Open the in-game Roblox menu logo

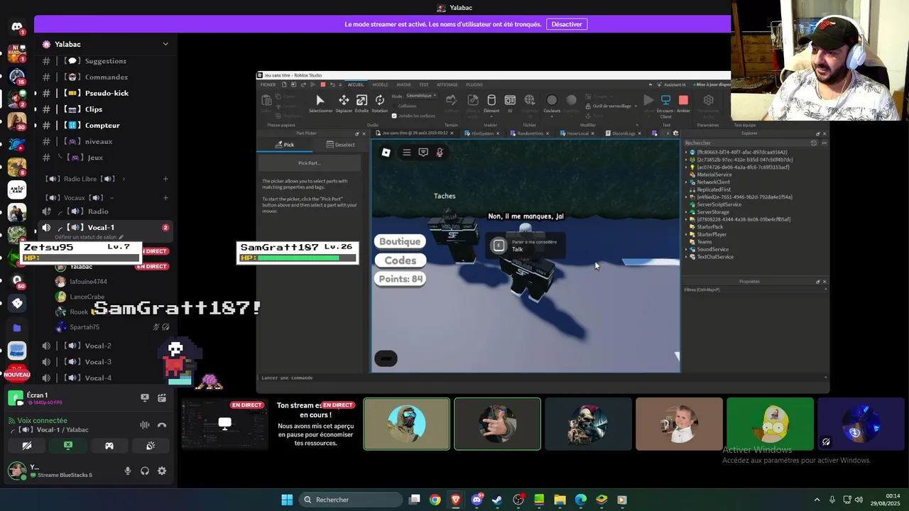(x=386, y=153)
